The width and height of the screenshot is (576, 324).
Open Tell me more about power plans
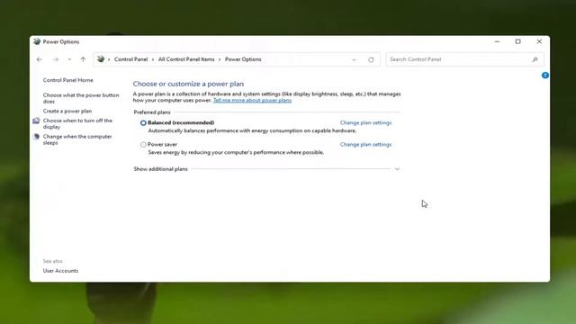[252, 100]
